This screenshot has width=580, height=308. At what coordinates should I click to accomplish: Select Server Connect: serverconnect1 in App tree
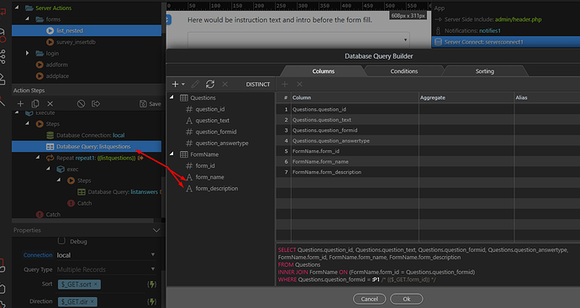tap(506, 42)
